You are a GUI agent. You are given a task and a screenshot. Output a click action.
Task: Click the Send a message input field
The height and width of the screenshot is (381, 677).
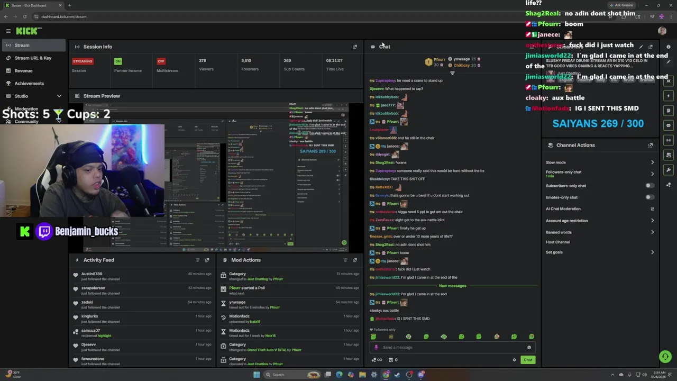click(453, 348)
